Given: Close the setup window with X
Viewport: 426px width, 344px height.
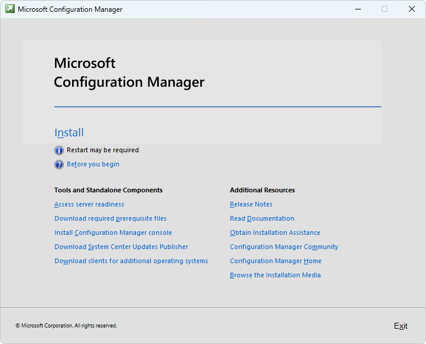Looking at the screenshot, I should (x=412, y=9).
